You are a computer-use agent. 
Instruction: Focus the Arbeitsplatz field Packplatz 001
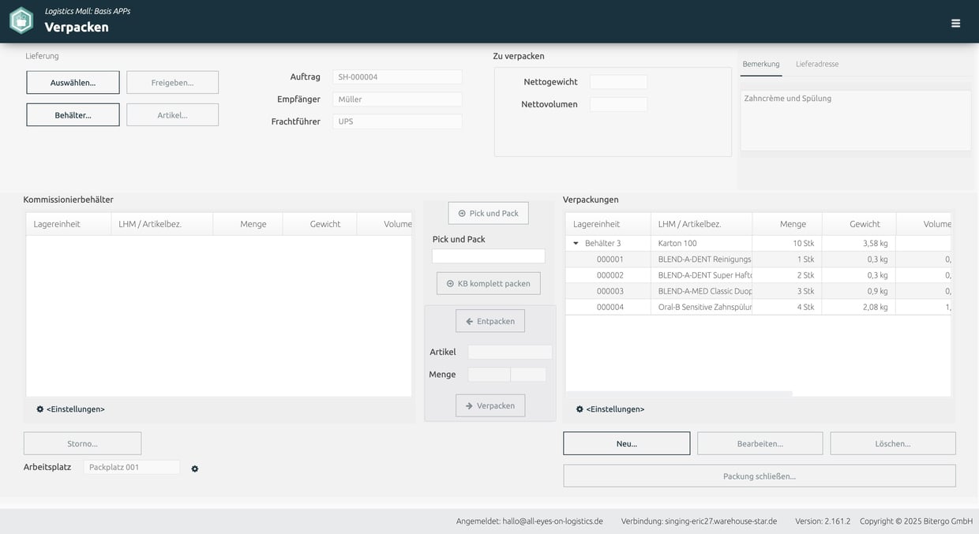tap(132, 467)
